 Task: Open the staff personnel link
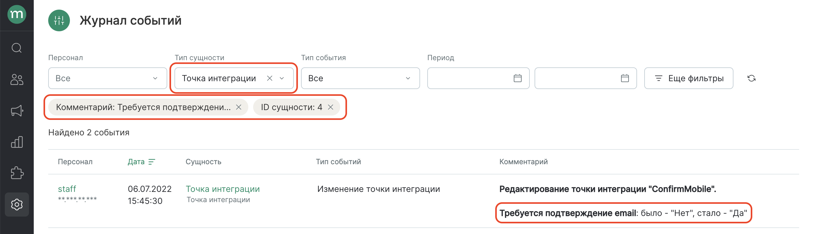click(x=67, y=189)
